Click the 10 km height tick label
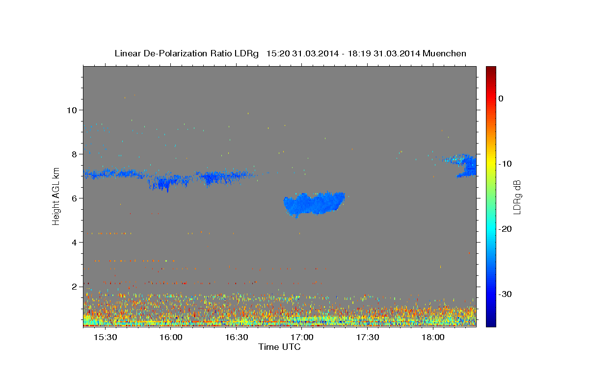Viewport: 589px width, 392px height. click(x=72, y=110)
